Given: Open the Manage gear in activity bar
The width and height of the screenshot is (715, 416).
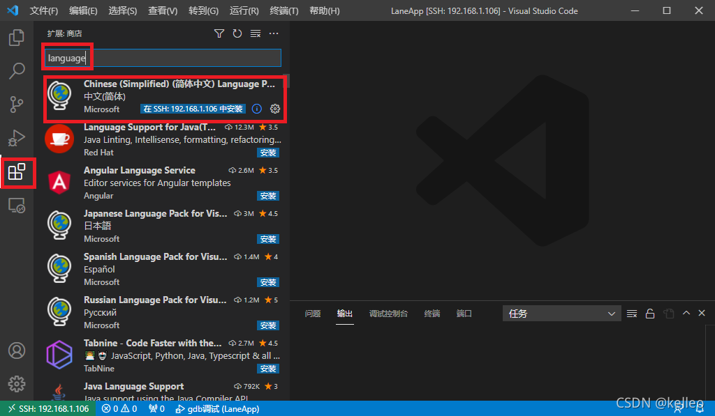Looking at the screenshot, I should click(x=17, y=384).
